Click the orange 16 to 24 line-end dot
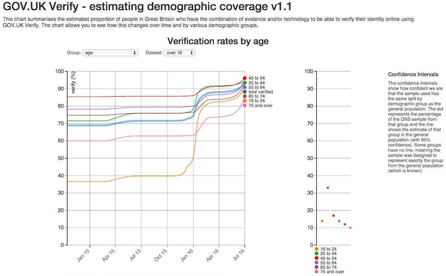 pos(245,101)
